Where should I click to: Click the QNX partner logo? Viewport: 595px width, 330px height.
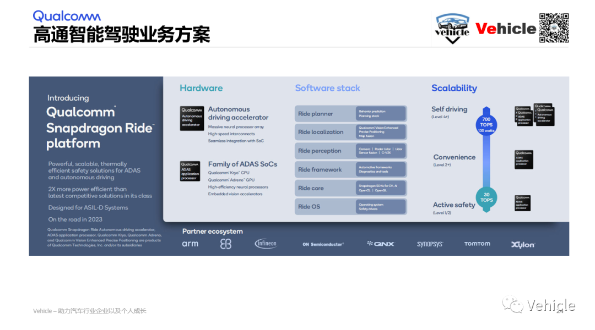[x=381, y=244]
